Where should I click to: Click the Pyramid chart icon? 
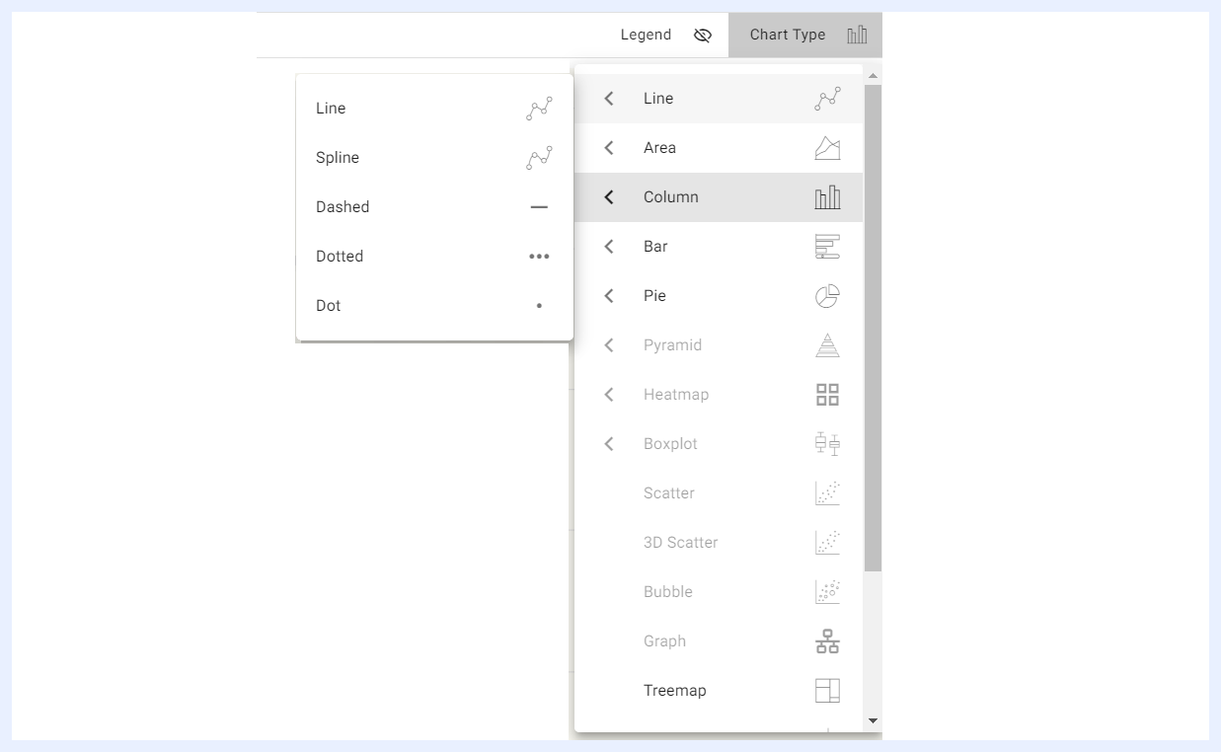[827, 345]
